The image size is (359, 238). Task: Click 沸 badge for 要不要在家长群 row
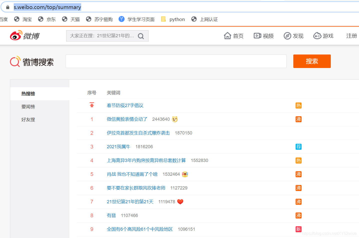coord(299,188)
